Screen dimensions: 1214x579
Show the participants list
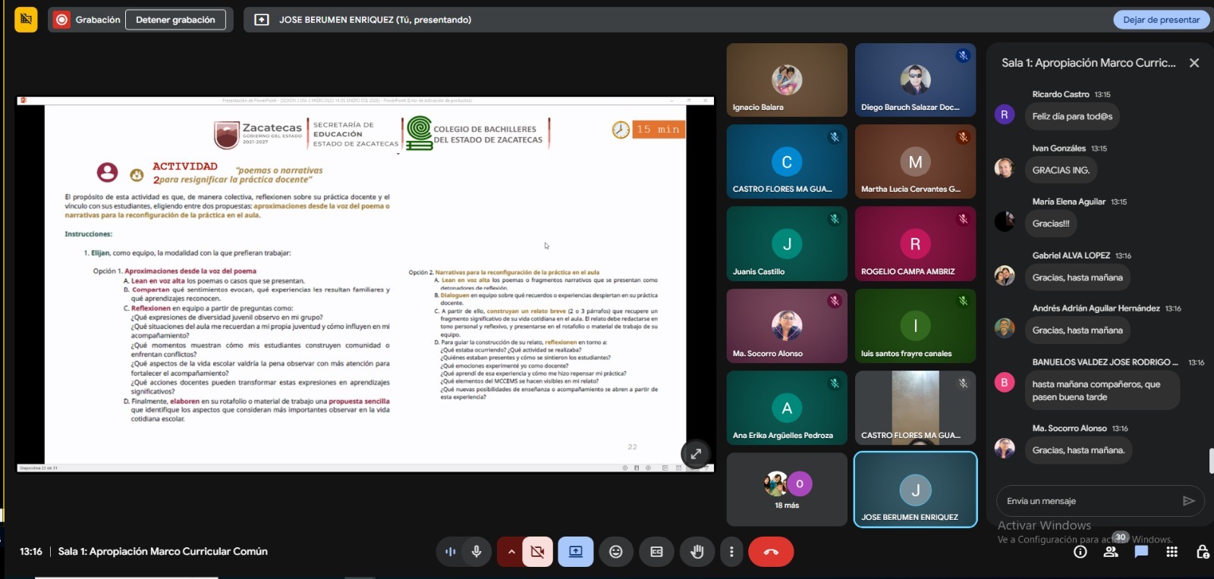coord(1111,552)
